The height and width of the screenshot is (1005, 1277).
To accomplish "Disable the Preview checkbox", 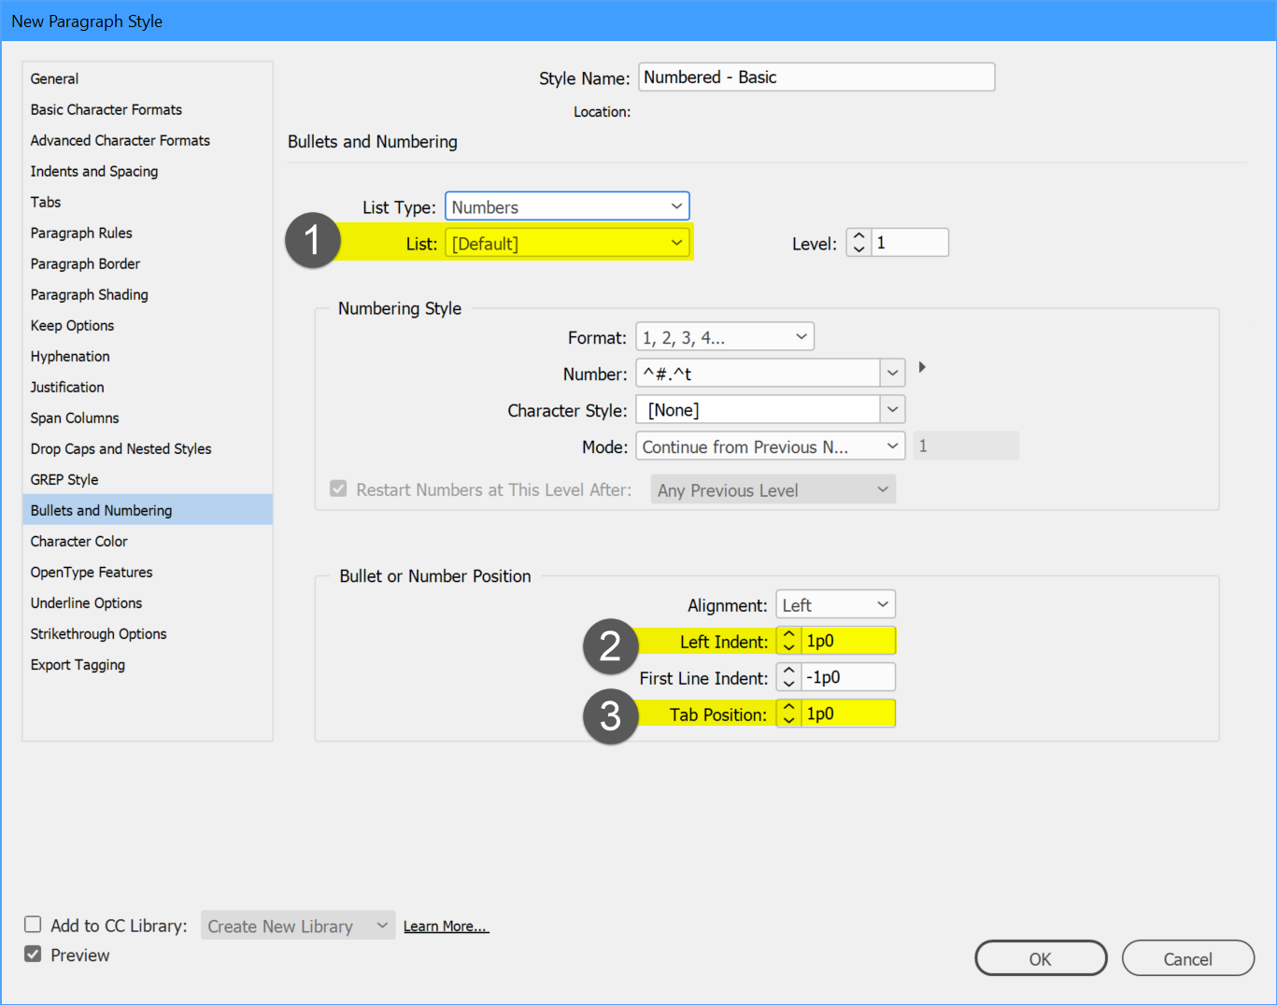I will tap(33, 954).
